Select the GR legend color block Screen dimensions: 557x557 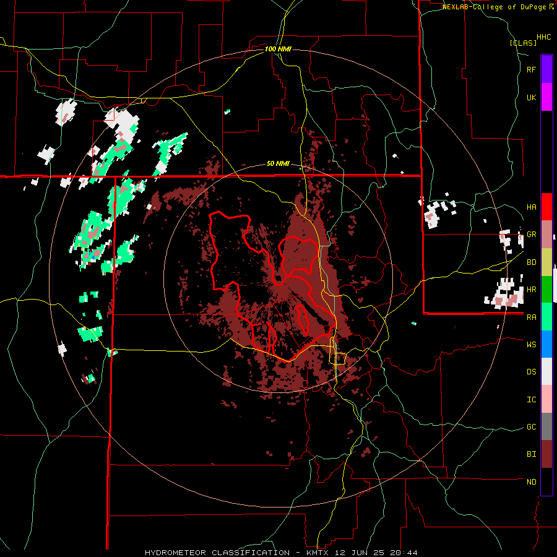click(546, 235)
